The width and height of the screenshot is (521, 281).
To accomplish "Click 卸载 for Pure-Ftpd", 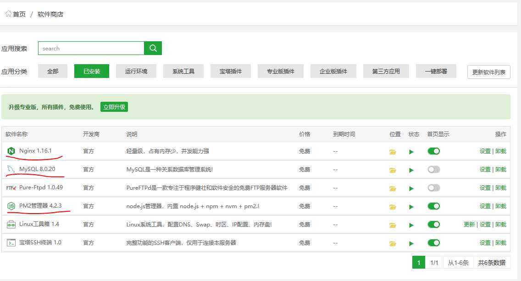I will (501, 187).
